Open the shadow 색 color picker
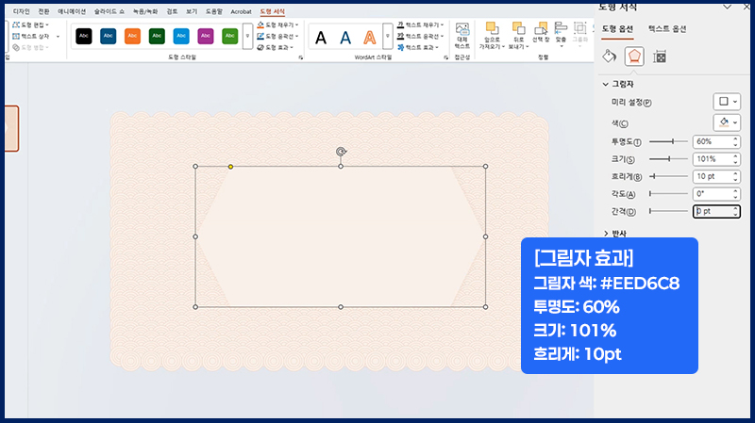Image resolution: width=755 pixels, height=423 pixels. coord(727,122)
